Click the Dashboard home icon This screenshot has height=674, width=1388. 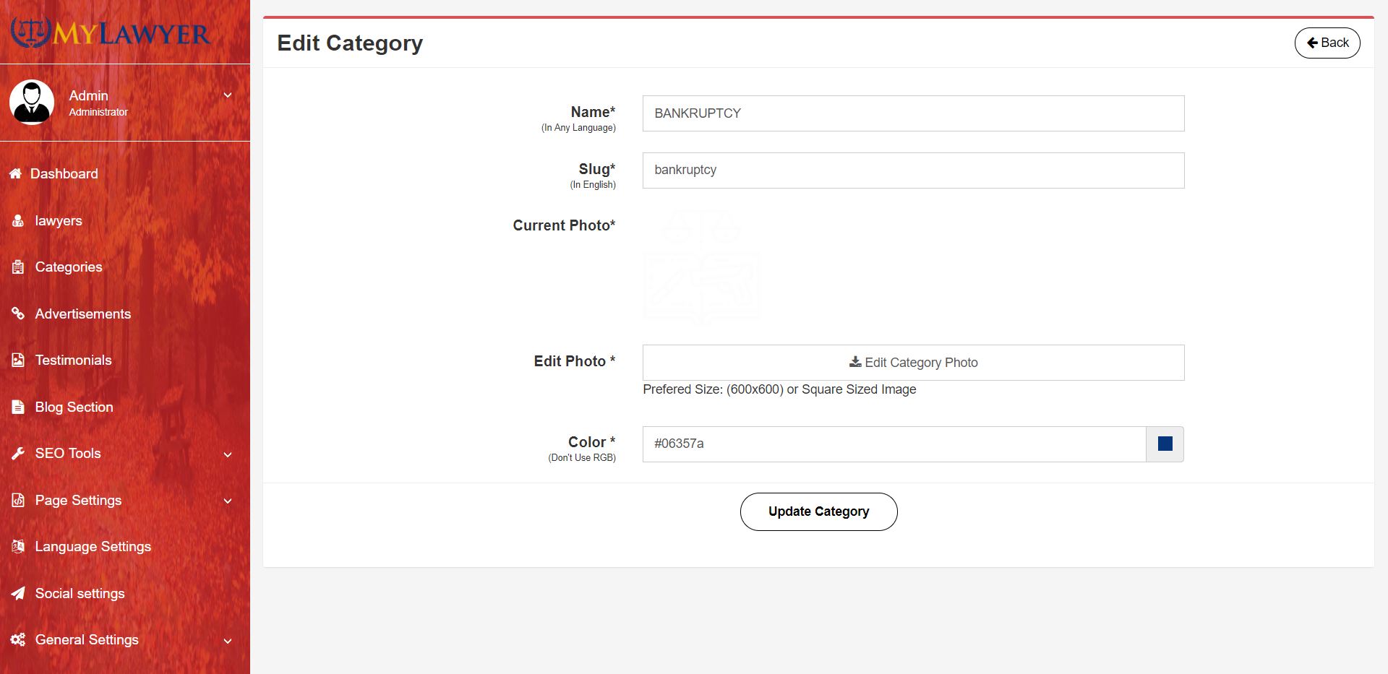[15, 174]
